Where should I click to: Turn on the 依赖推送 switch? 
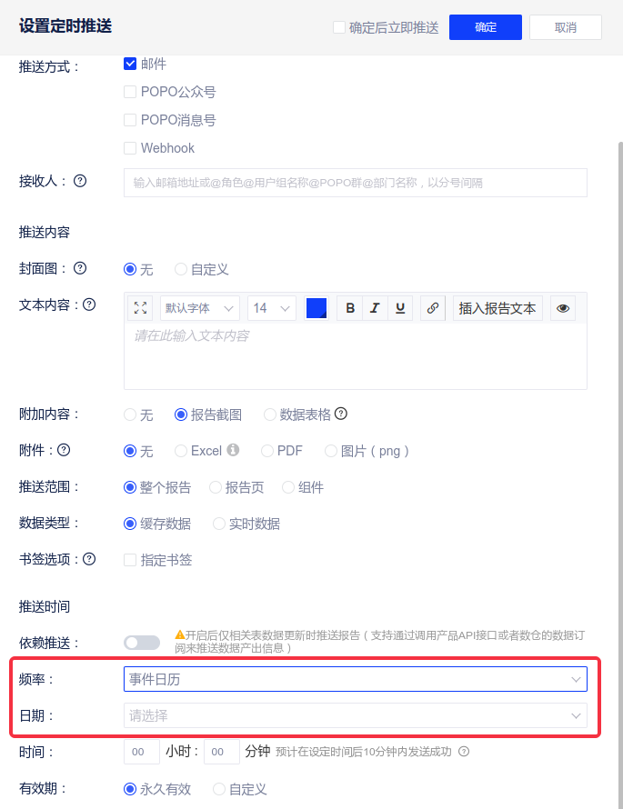pyautogui.click(x=141, y=643)
